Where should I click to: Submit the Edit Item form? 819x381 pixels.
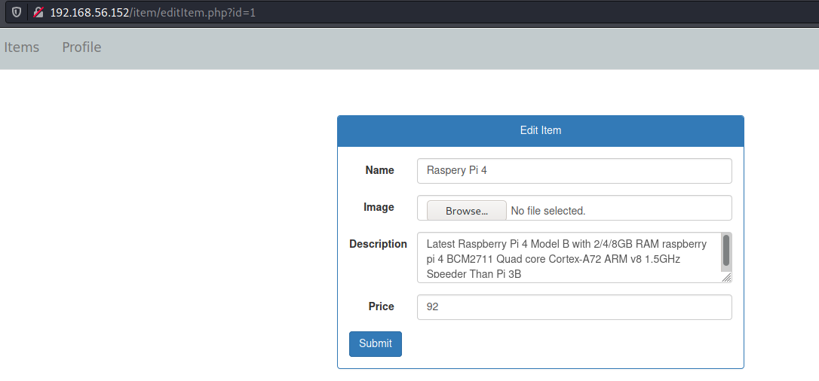(375, 343)
